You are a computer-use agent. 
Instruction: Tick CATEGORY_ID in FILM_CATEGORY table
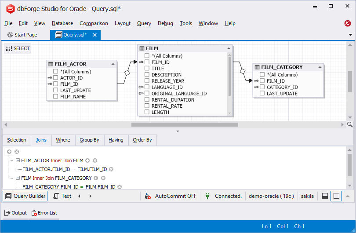(262, 87)
